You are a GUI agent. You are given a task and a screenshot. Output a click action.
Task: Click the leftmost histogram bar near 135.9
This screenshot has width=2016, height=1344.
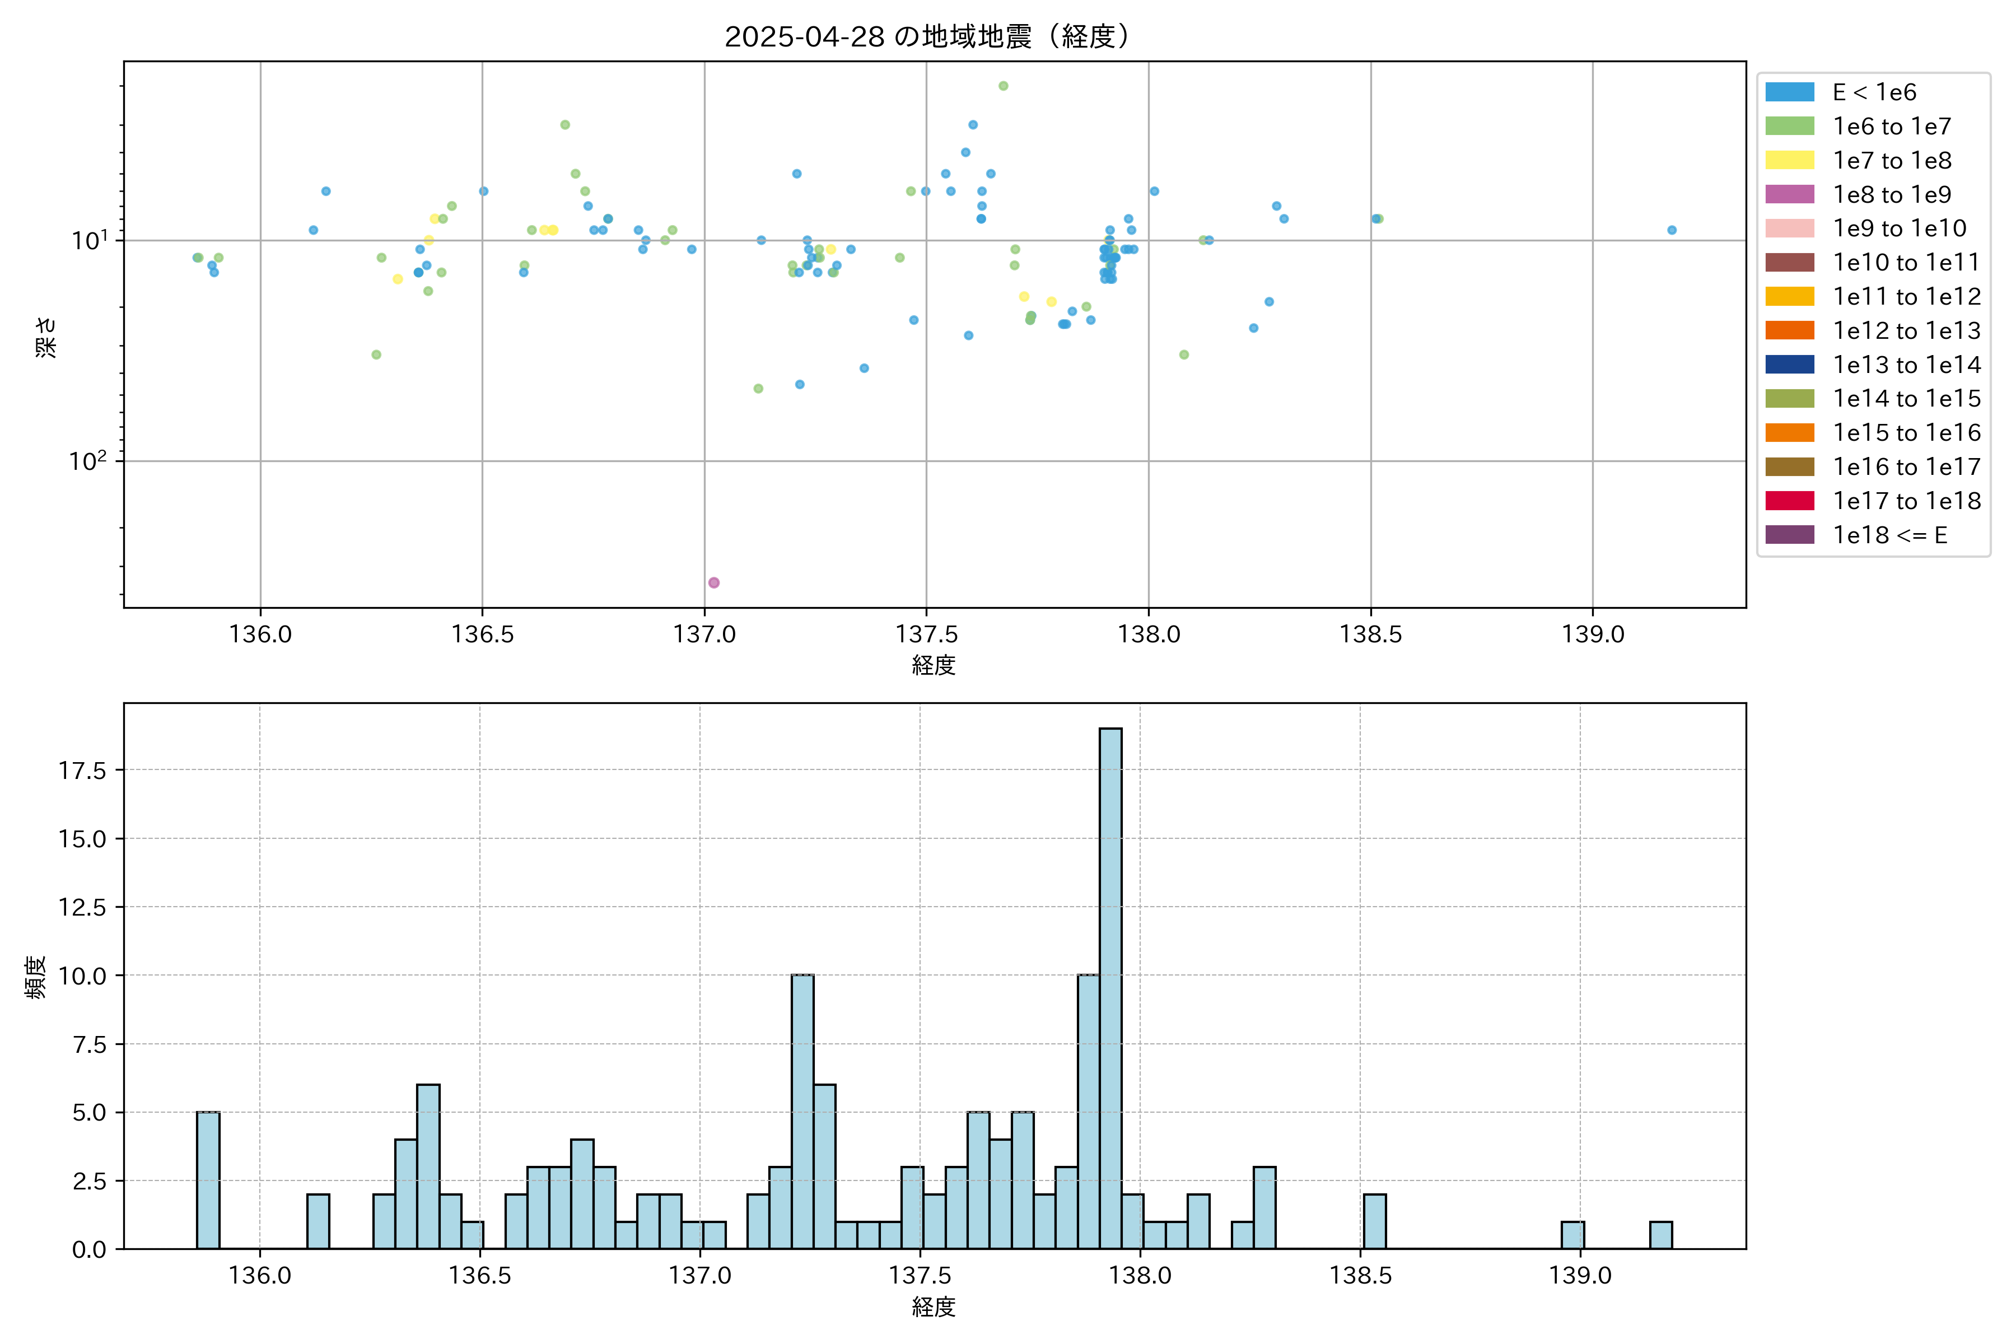(208, 1180)
